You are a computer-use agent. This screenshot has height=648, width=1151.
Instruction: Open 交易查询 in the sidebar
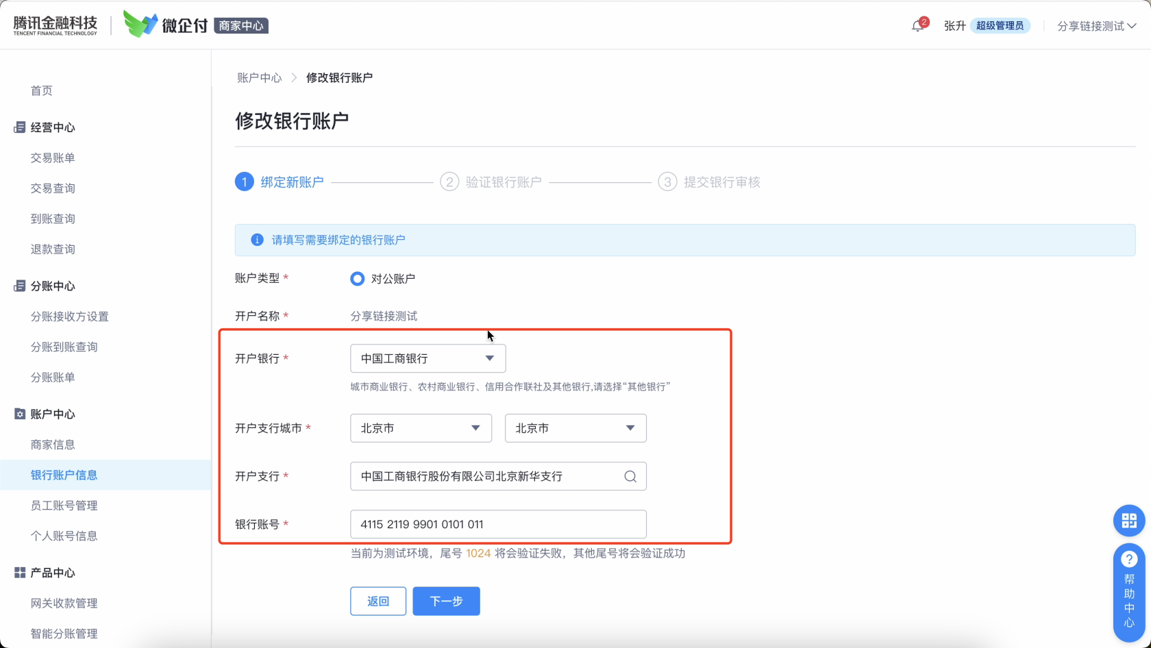click(x=53, y=188)
